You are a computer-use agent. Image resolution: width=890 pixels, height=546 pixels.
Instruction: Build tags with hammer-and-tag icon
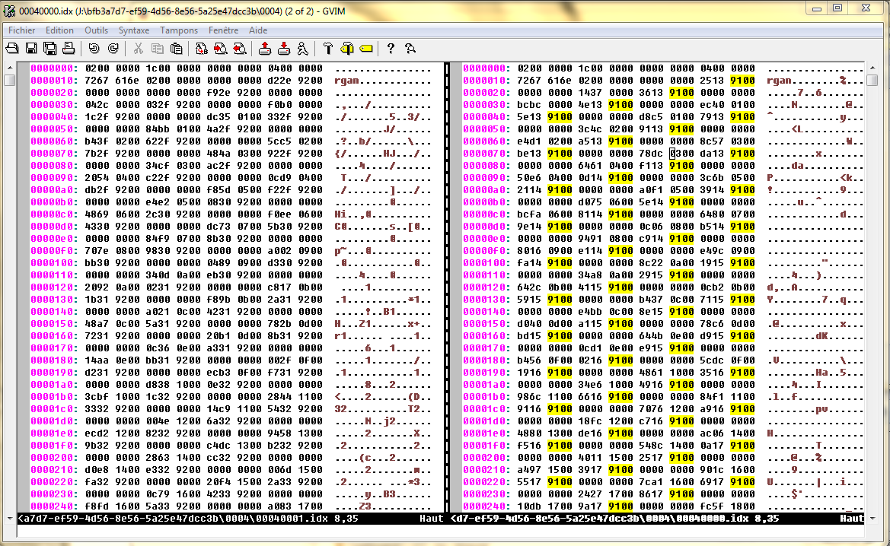[x=347, y=49]
